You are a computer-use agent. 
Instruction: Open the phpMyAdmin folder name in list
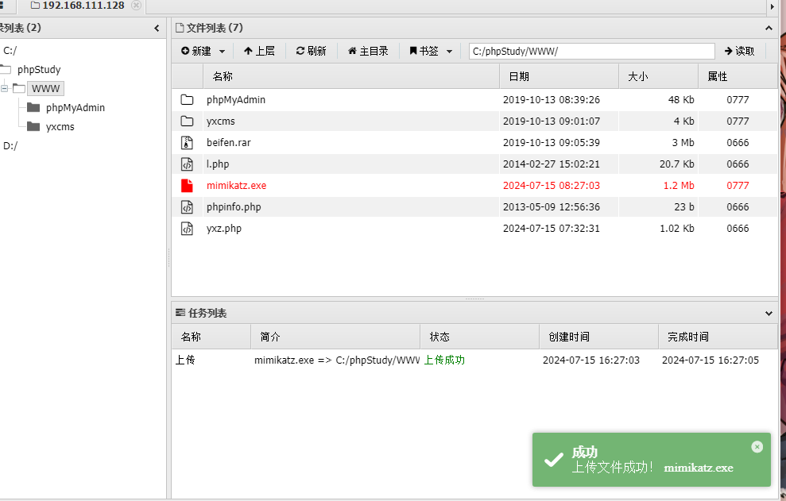[235, 100]
